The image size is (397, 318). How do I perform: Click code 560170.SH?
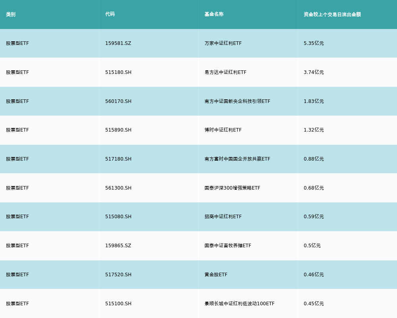(x=118, y=101)
